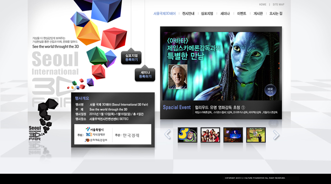Click the 문화체육관광부 sponsor logo
Image resolution: width=331 pixels, height=184 pixels.
point(96,140)
